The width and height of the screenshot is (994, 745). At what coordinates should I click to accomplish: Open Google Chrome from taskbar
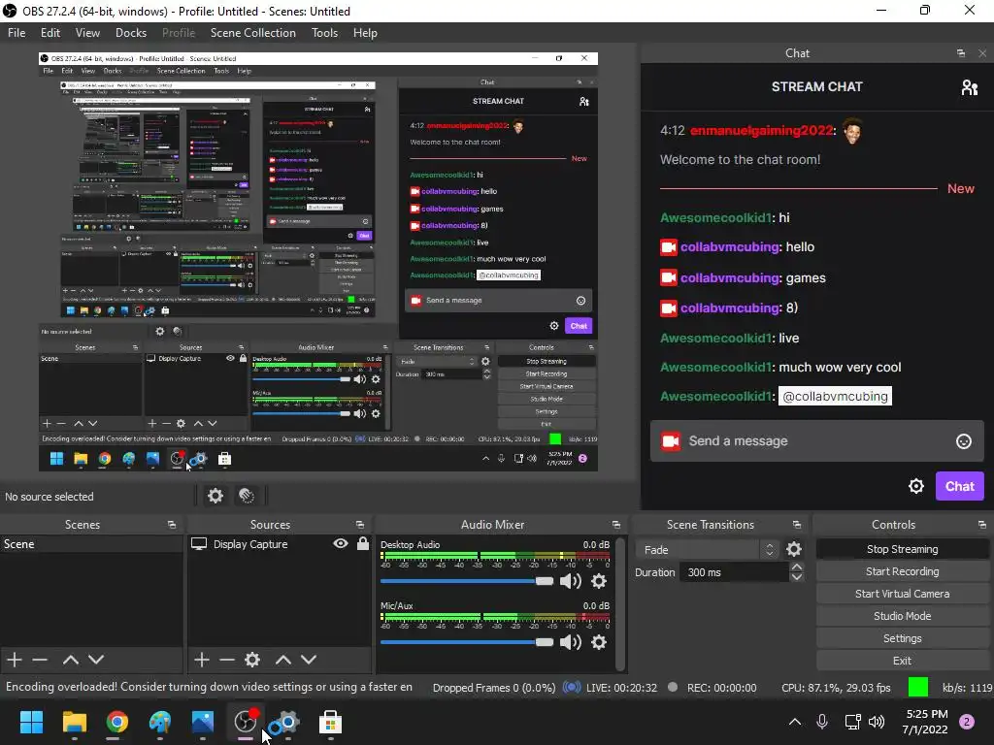[x=116, y=722]
